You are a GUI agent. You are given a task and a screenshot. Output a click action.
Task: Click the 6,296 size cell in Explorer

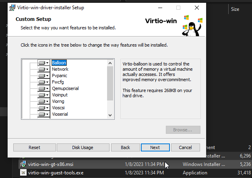[245, 156]
